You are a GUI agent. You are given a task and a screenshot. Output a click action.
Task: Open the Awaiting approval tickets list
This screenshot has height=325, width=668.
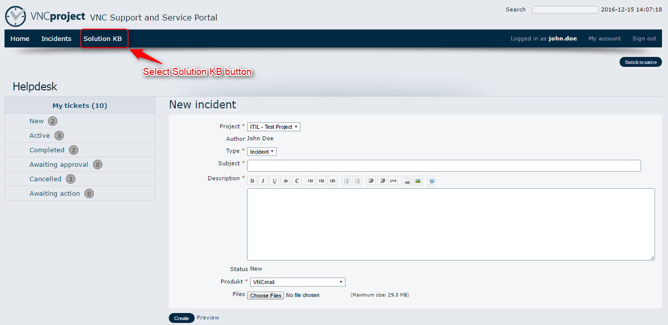[x=59, y=164]
